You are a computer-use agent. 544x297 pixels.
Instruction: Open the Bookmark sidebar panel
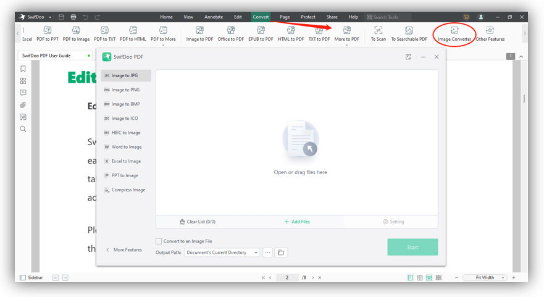pos(23,69)
